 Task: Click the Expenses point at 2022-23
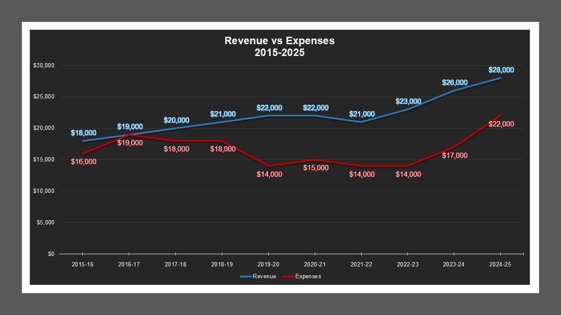click(x=407, y=165)
